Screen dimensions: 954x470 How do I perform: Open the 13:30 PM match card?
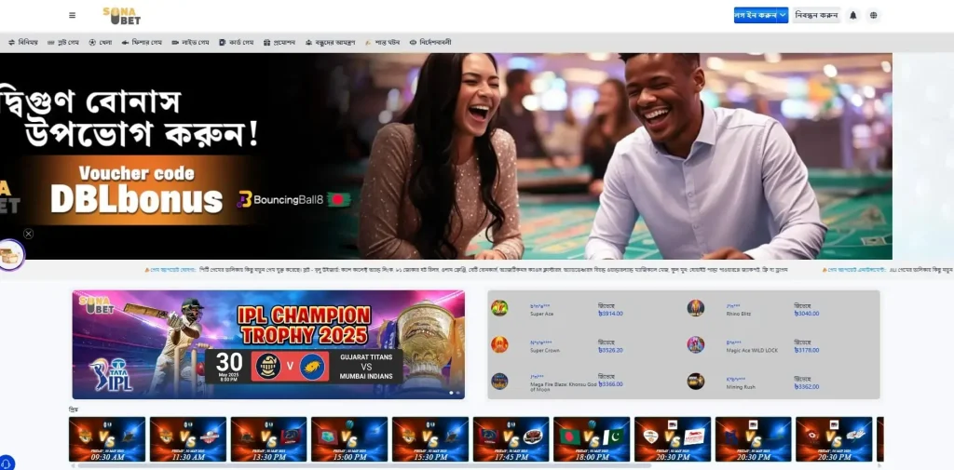pyautogui.click(x=268, y=439)
